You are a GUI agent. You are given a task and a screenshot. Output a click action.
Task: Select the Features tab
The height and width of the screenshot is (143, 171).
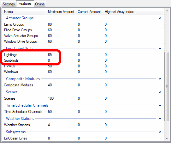(x=25, y=3)
